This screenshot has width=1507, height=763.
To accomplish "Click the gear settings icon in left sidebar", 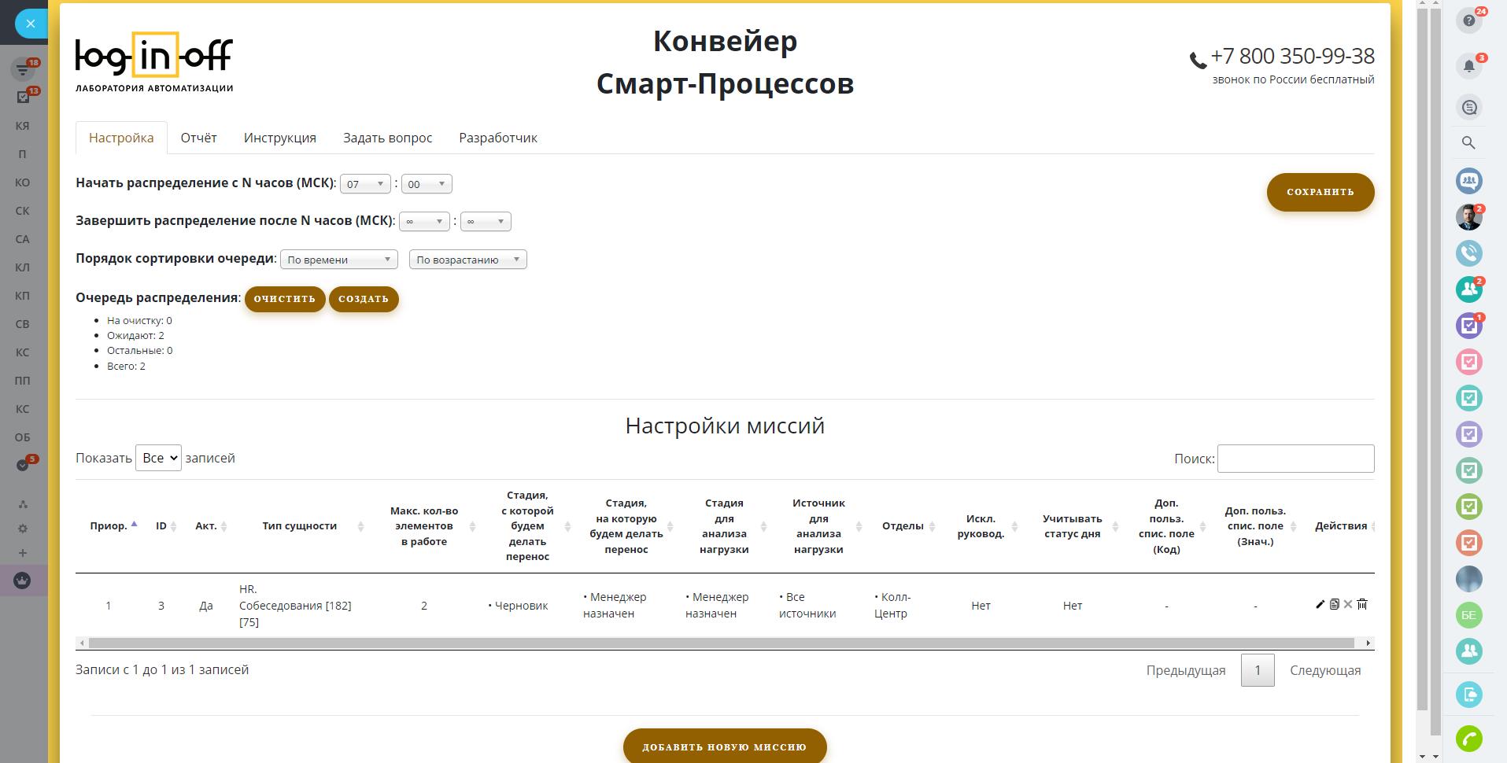I will tap(23, 529).
